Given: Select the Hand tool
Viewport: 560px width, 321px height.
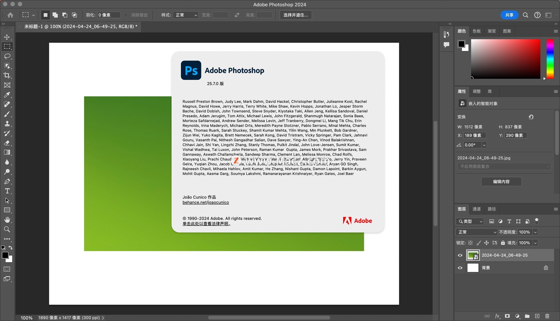Looking at the screenshot, I should point(7,220).
